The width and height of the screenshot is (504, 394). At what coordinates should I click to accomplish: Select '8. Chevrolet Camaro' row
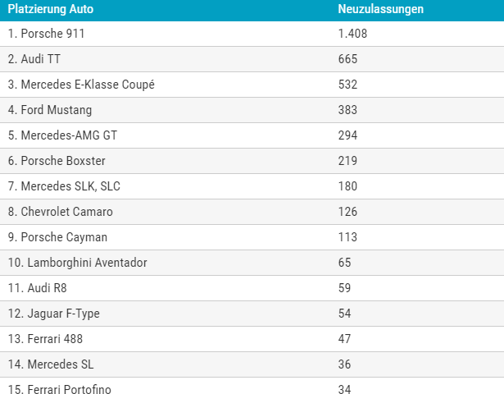click(252, 212)
